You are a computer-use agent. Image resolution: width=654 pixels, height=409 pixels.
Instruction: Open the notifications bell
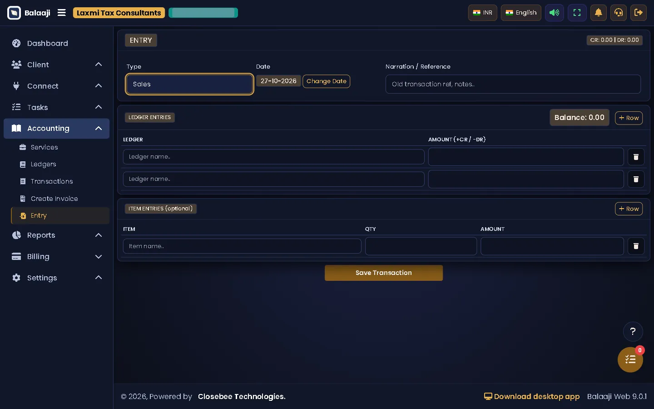599,13
